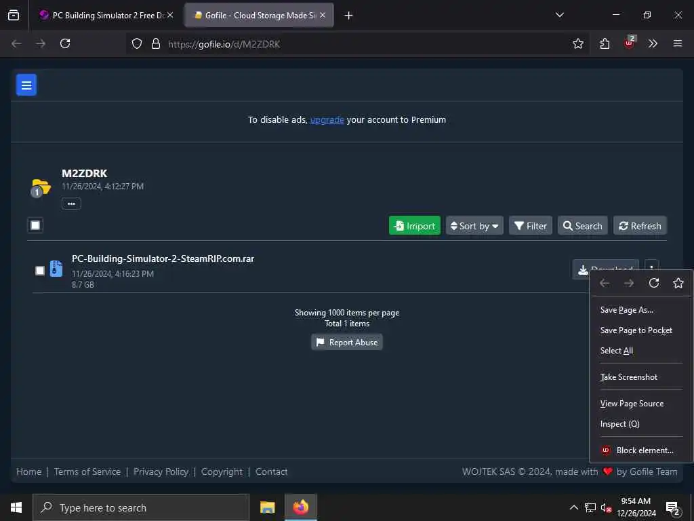Image resolution: width=694 pixels, height=521 pixels.
Task: Click the rar file archive icon
Action: [x=56, y=269]
